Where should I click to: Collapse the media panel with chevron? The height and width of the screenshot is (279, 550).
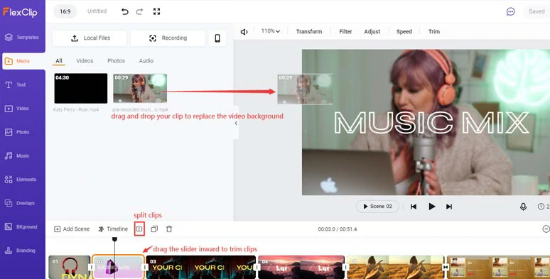coord(236,123)
